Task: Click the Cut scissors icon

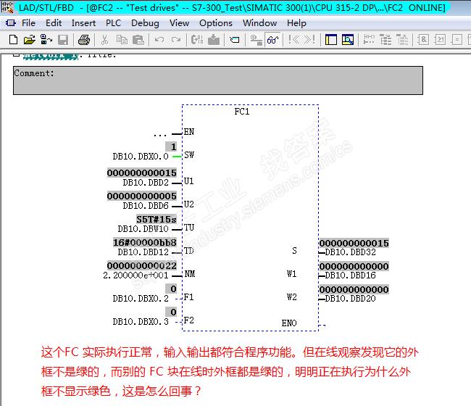Action: [x=104, y=40]
